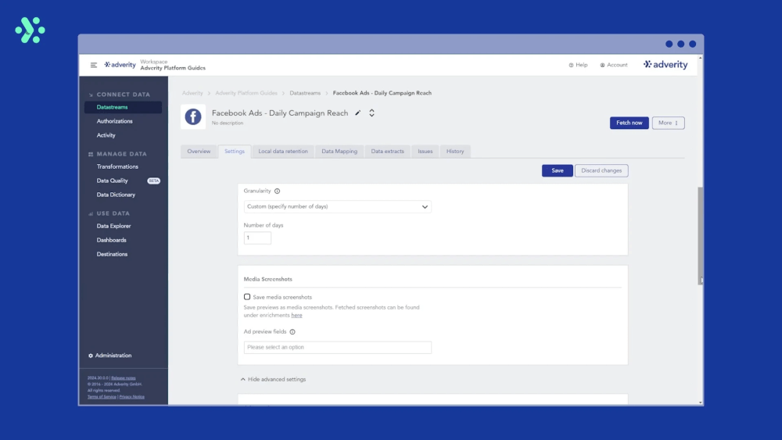Screen dimensions: 782x440
Task: Click the Use Data section icon
Action: [x=91, y=214]
